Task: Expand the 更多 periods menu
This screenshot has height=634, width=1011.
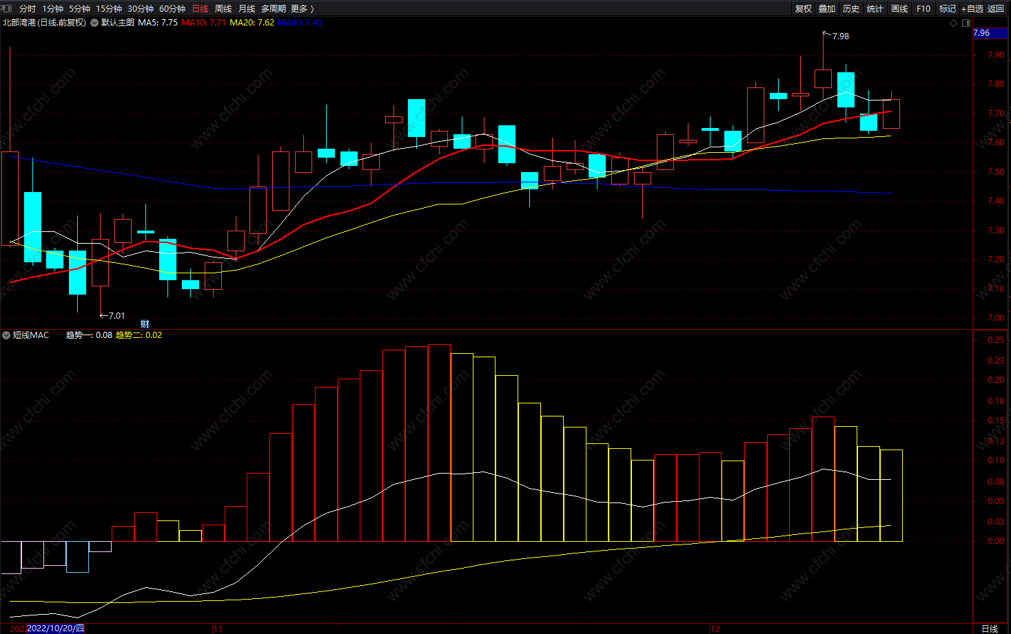Action: coord(303,9)
